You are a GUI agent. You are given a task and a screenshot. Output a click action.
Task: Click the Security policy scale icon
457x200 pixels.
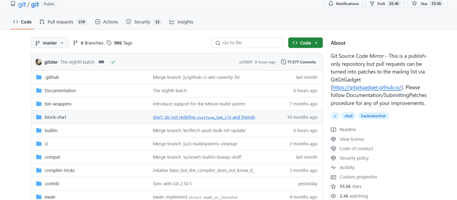333,158
